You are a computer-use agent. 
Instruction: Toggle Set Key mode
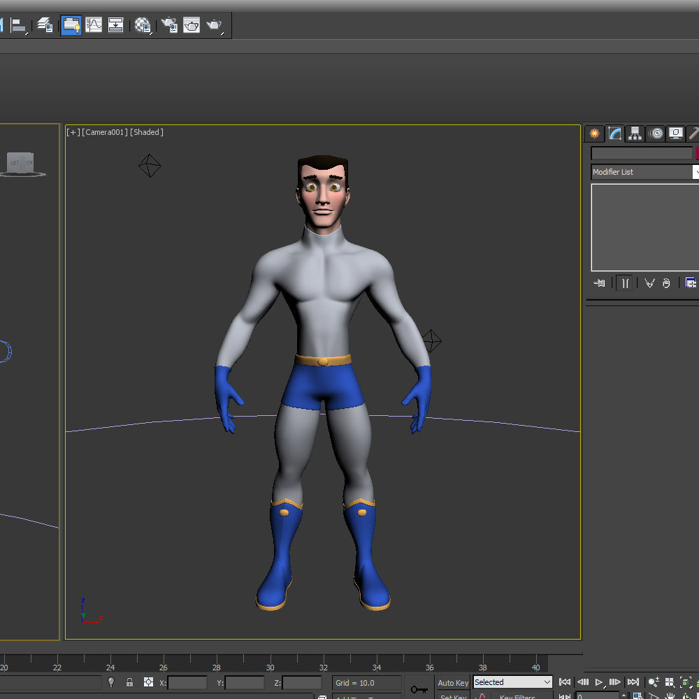tap(453, 696)
